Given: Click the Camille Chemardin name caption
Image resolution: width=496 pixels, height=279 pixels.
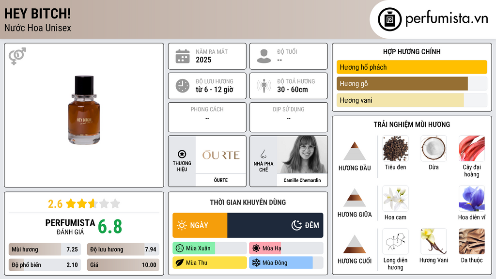Looking at the screenshot, I should coord(302,180).
